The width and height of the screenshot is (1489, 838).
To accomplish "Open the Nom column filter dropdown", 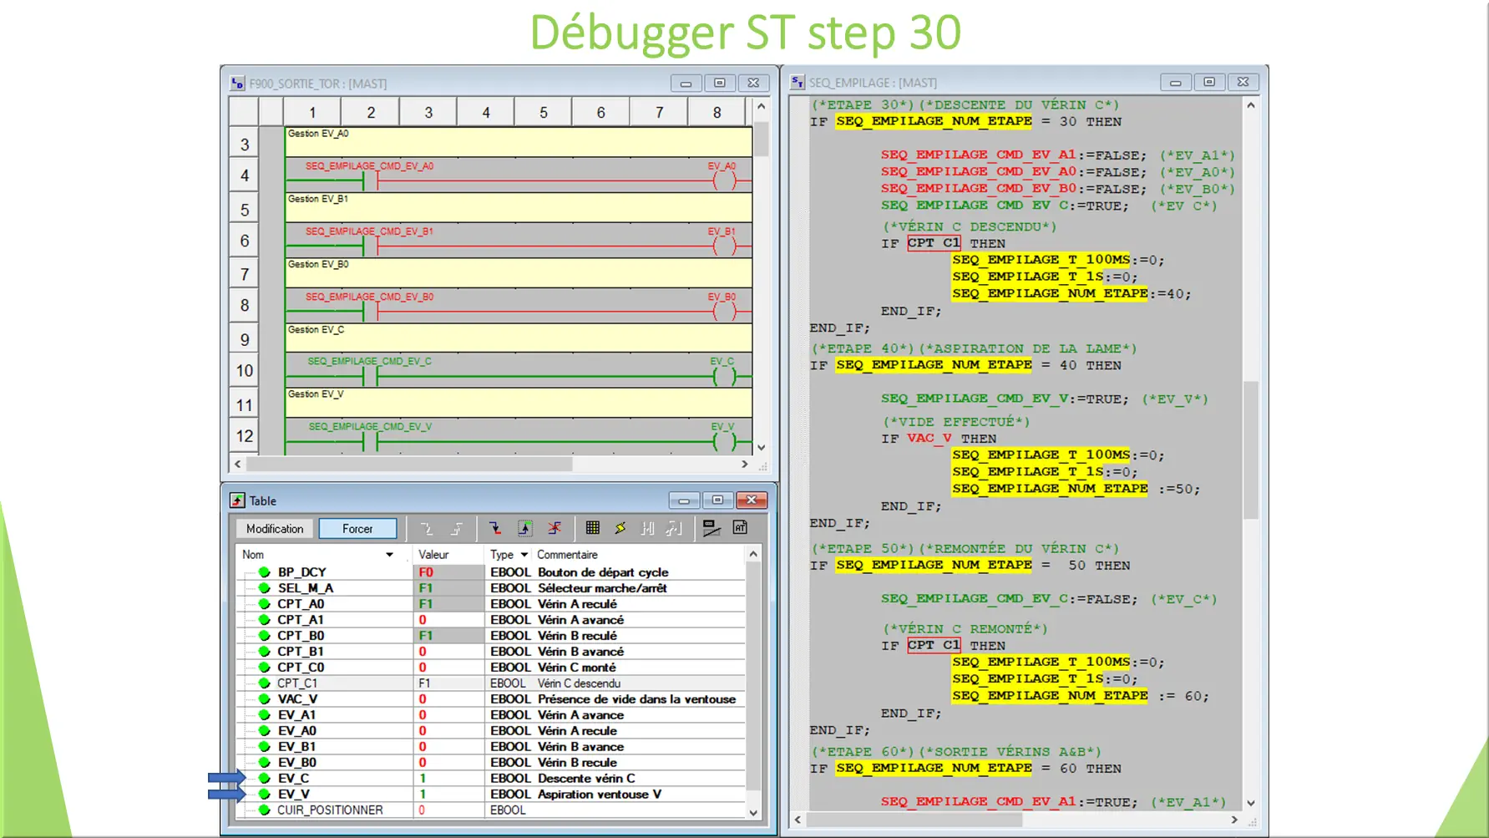I will point(389,554).
